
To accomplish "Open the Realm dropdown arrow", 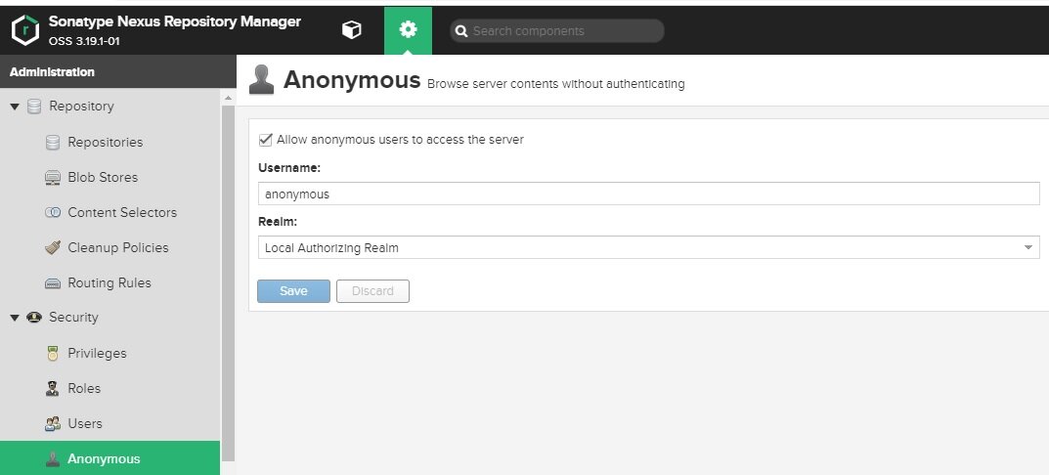I will click(1028, 247).
